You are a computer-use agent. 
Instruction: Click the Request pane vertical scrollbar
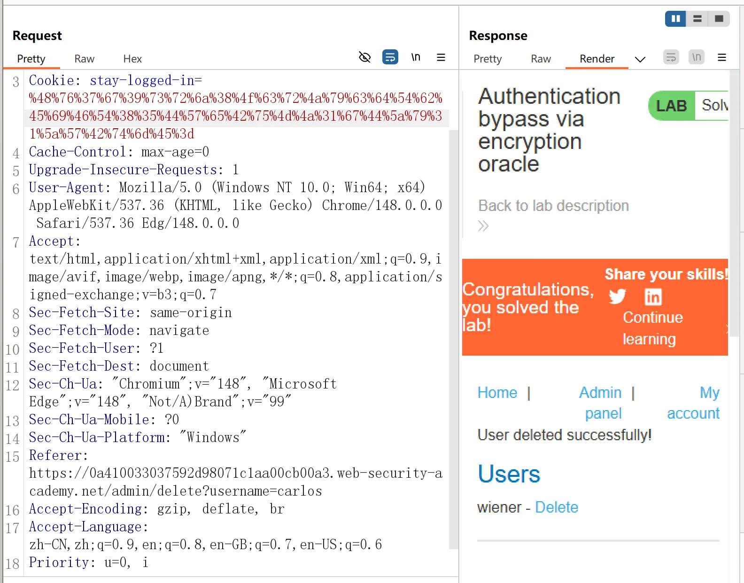pos(453,338)
